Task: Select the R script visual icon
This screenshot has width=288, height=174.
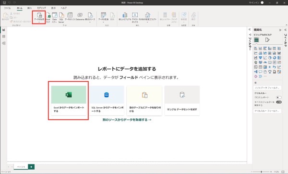Action: pyautogui.click(x=270, y=67)
